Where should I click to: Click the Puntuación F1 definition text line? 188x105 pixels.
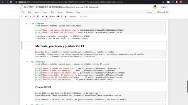65,56
